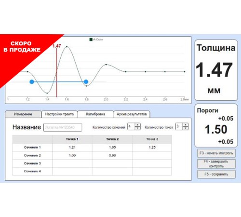Image resolution: width=241 pixels, height=217 pixels.
Task: Click the graph data point near 2.0
Action: point(106,65)
